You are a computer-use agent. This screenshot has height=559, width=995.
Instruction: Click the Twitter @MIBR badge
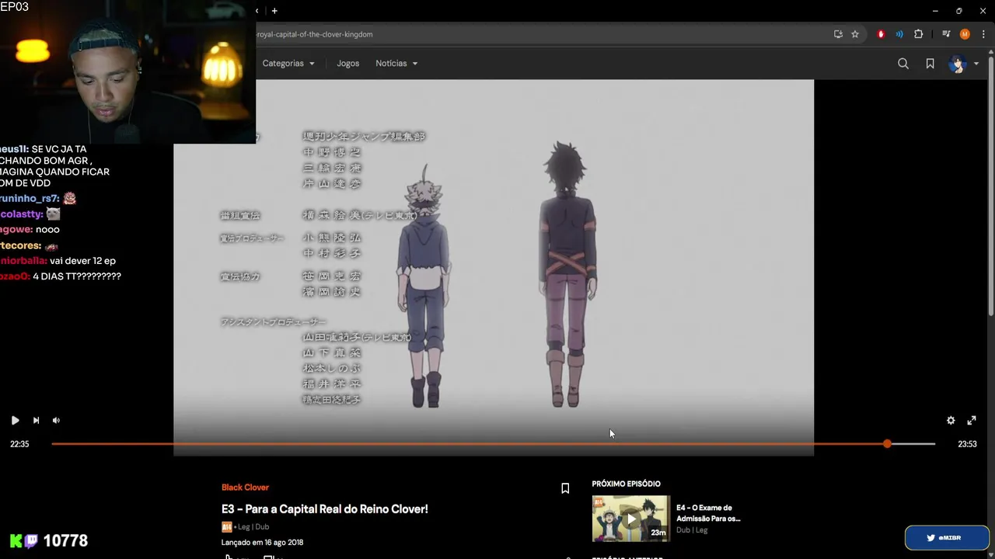[947, 537]
